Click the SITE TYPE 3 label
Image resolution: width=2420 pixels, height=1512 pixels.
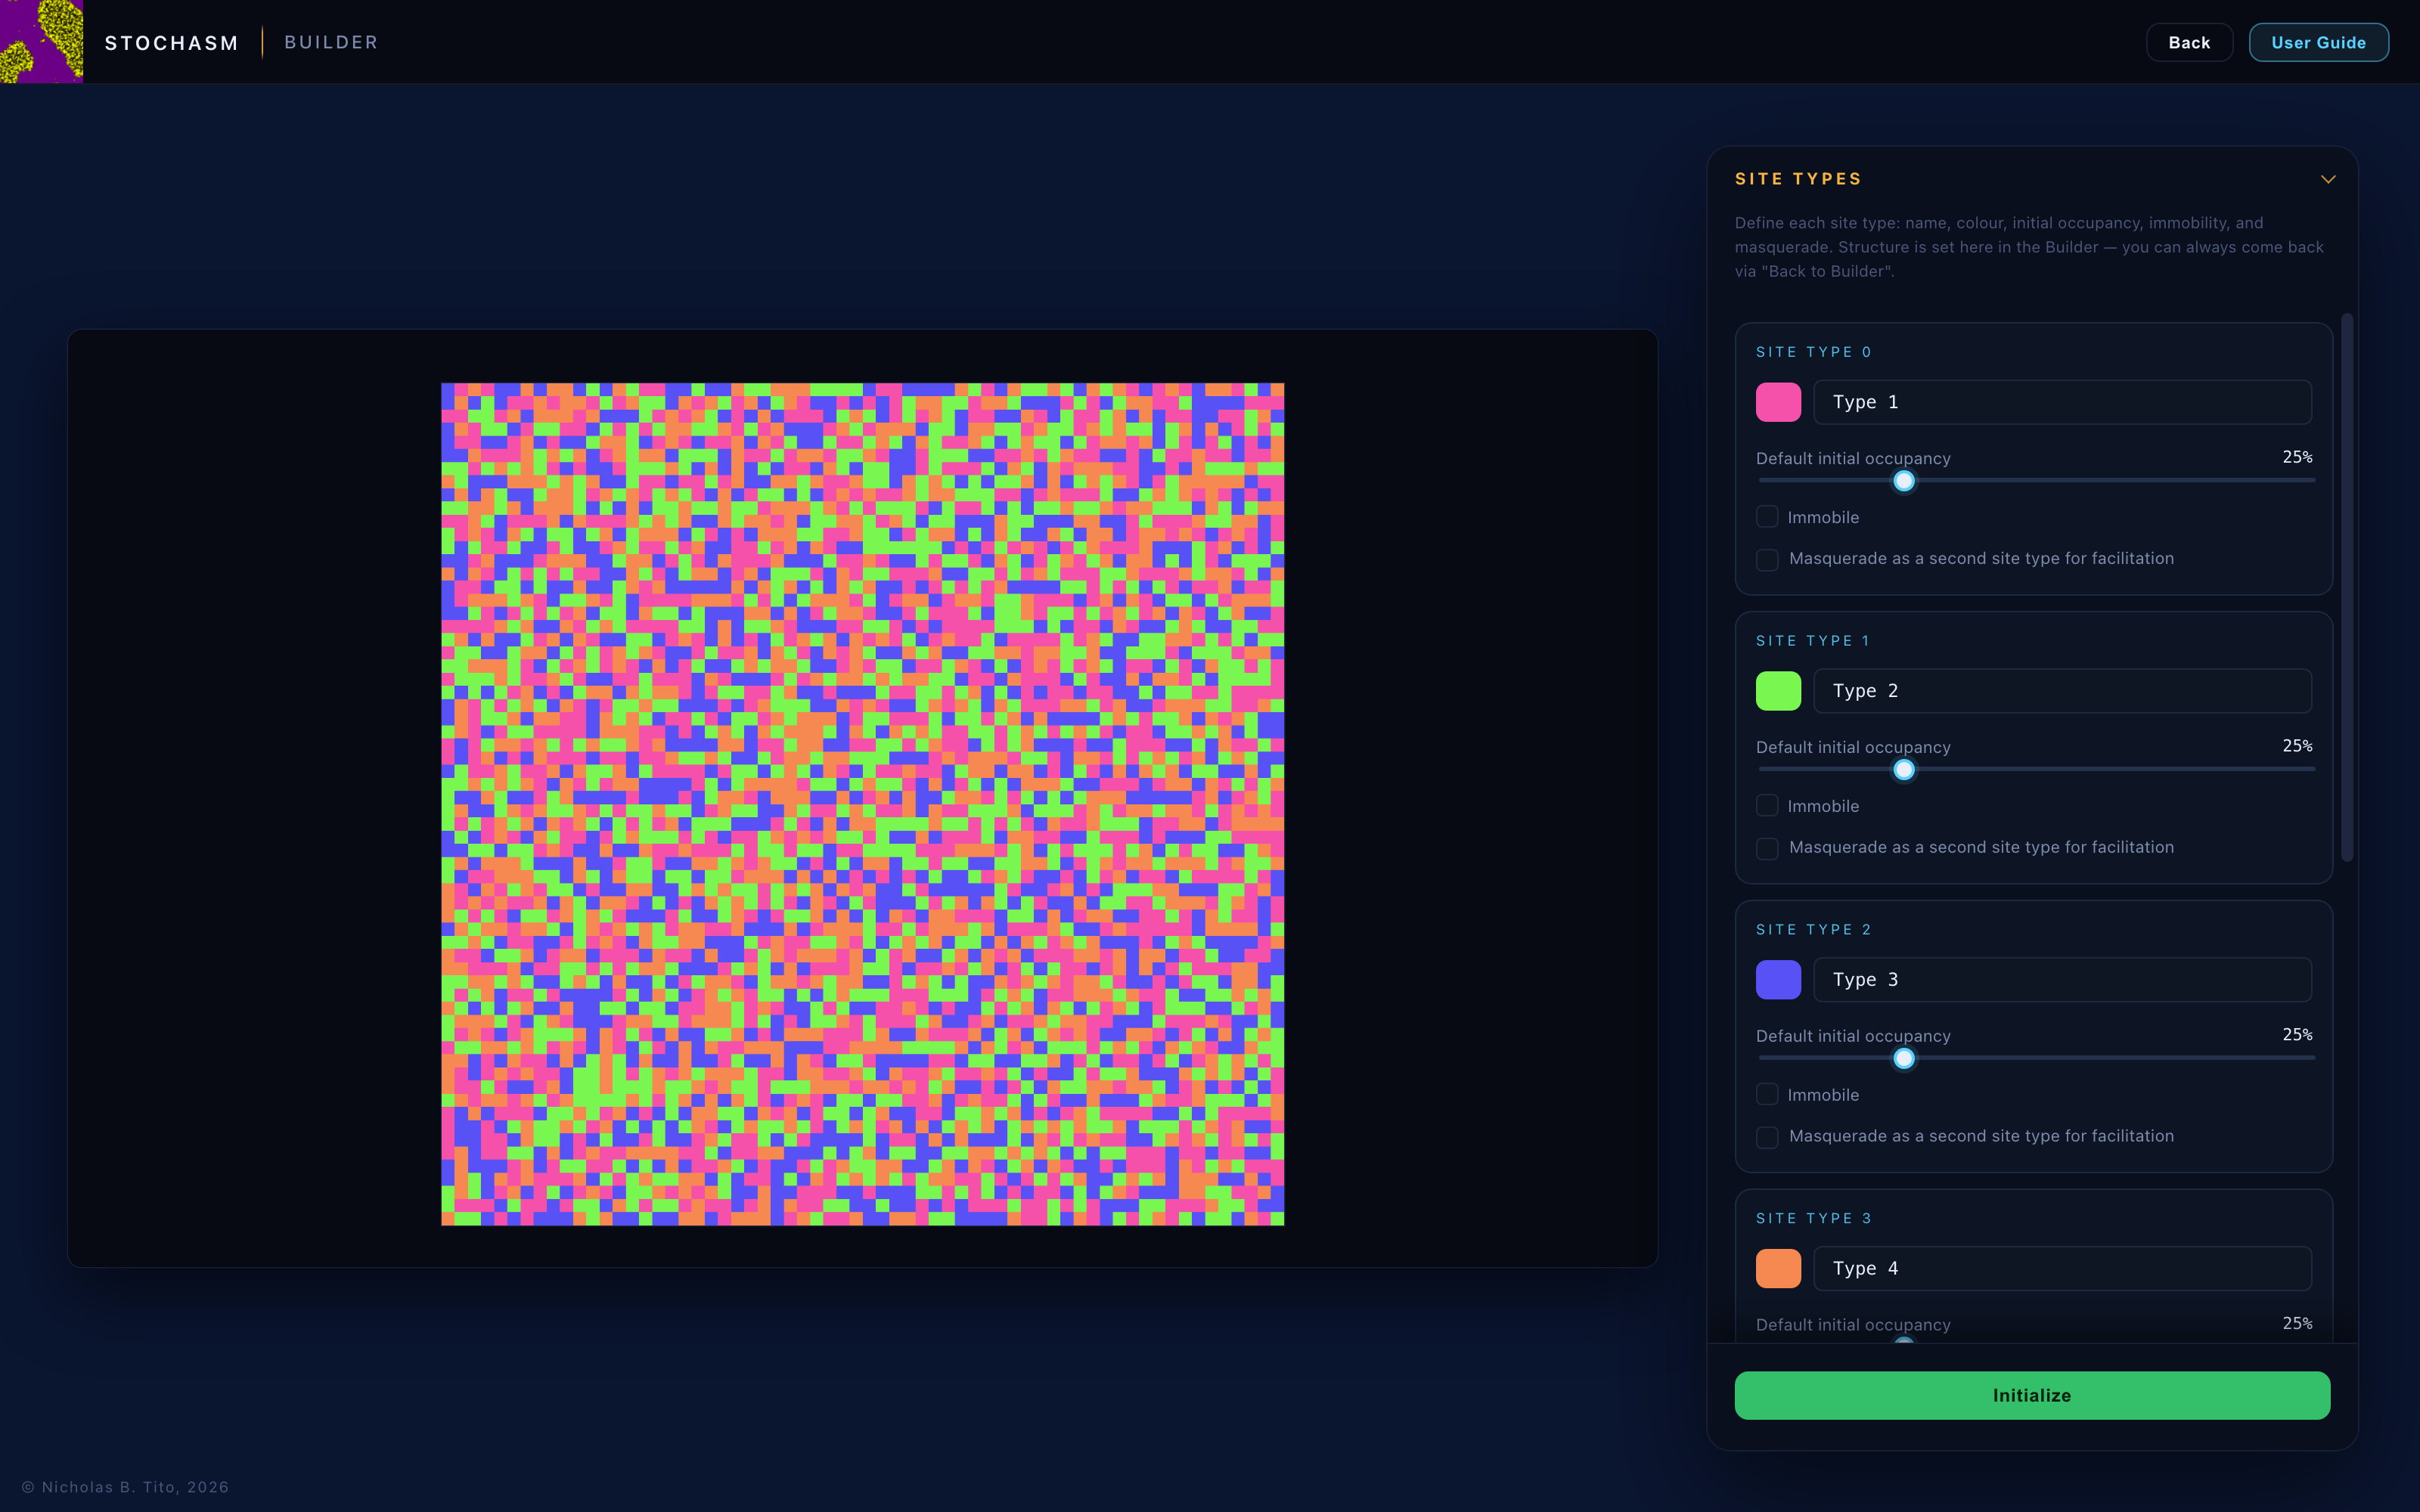tap(1813, 1218)
